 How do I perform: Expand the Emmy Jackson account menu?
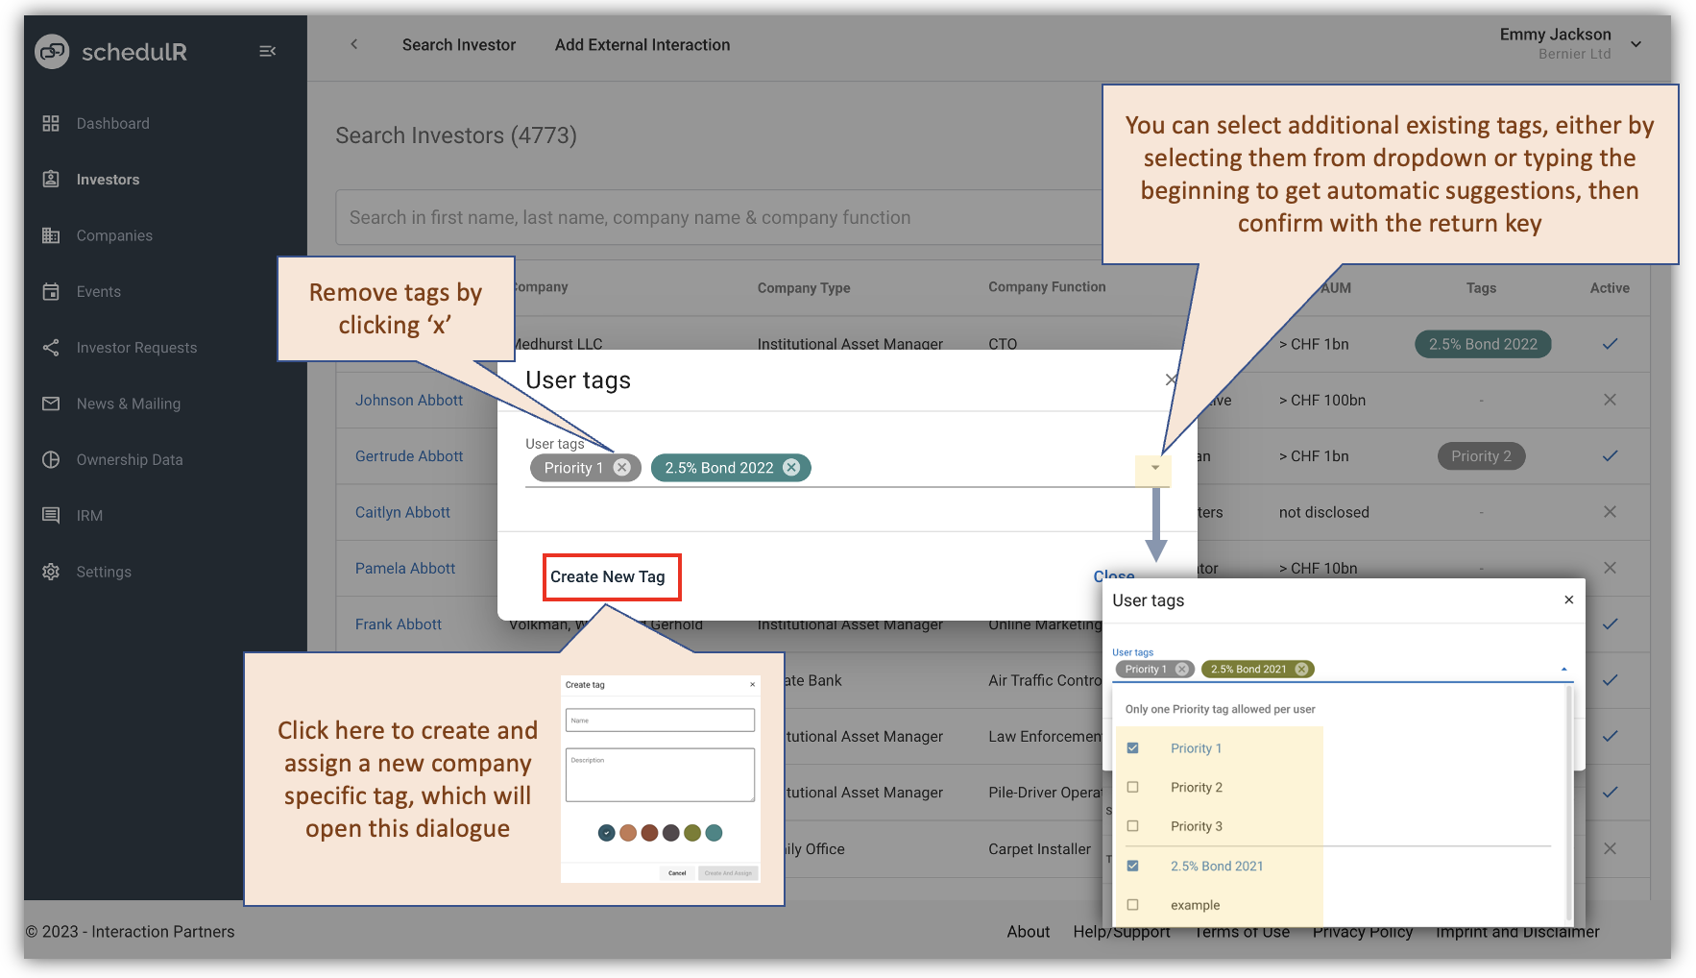(1635, 43)
